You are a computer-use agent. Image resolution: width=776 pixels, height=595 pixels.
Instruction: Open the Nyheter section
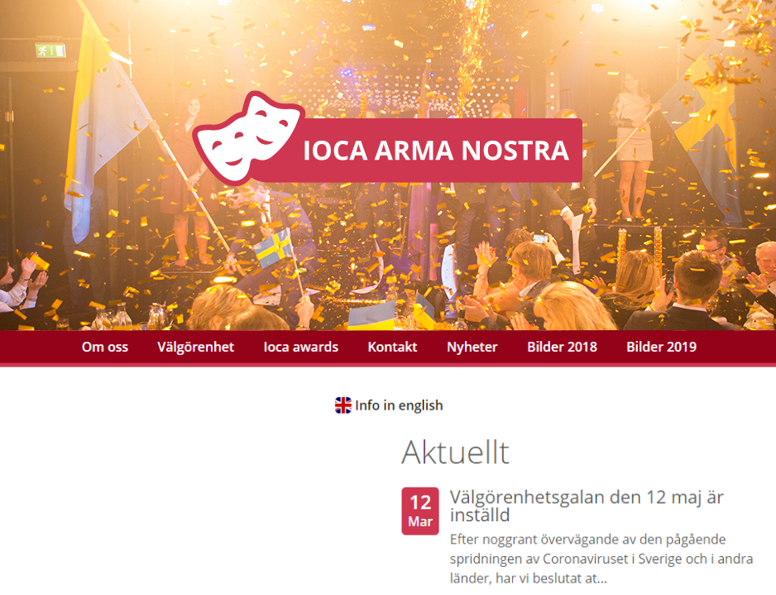[472, 347]
